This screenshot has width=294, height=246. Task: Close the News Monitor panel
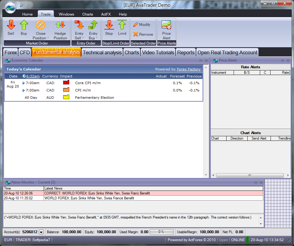coord(261,183)
